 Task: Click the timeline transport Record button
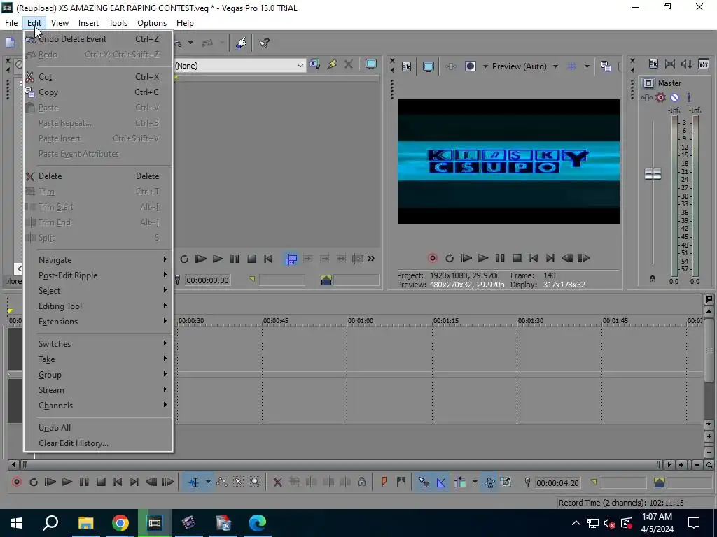click(17, 482)
